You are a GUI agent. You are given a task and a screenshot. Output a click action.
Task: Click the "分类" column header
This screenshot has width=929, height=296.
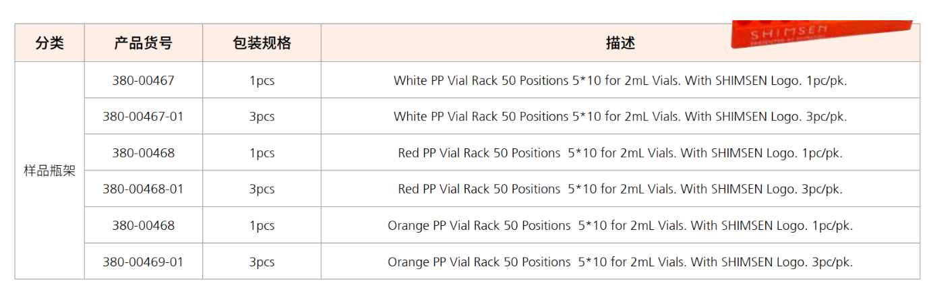(x=50, y=43)
